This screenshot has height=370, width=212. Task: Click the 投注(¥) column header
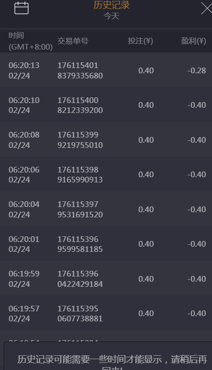(141, 41)
